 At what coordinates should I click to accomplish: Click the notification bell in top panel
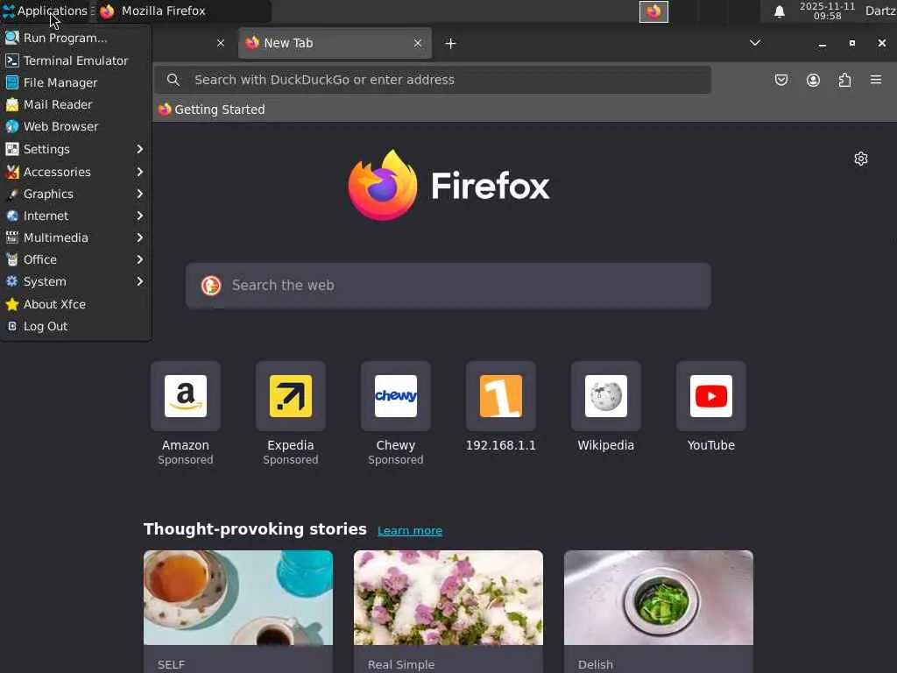click(x=779, y=11)
